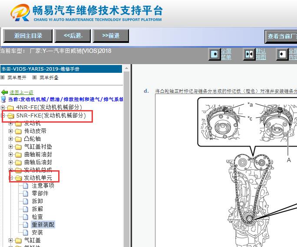The width and height of the screenshot is (297, 247).
Task: Click the 传动皮带 folder icon
Action: click(18, 131)
